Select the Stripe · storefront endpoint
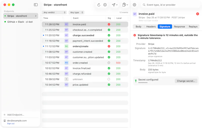Image resolution: width=202 pixels, height=128 pixels. pos(21,16)
